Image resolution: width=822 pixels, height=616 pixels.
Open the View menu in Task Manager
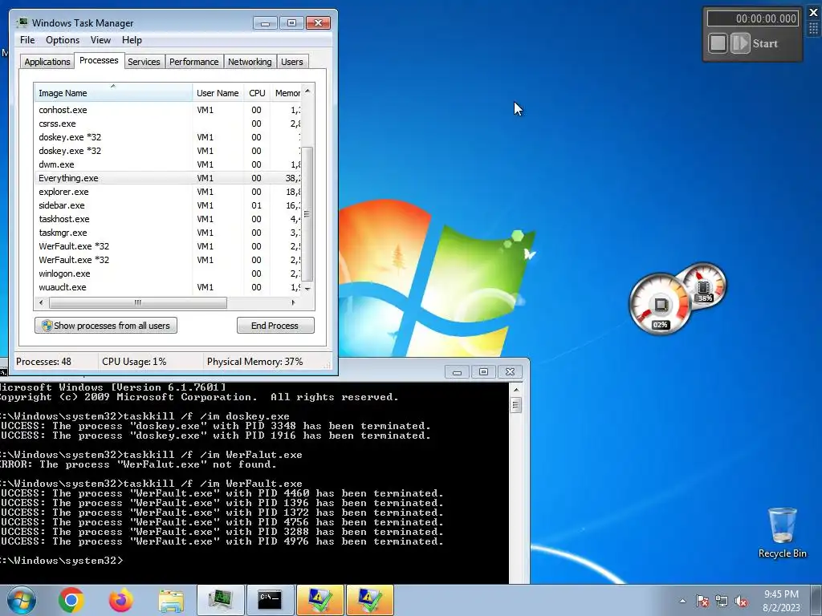point(100,40)
